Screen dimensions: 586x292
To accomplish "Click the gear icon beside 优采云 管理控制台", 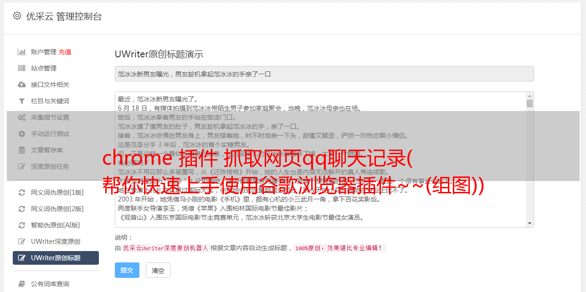I will 17,16.
